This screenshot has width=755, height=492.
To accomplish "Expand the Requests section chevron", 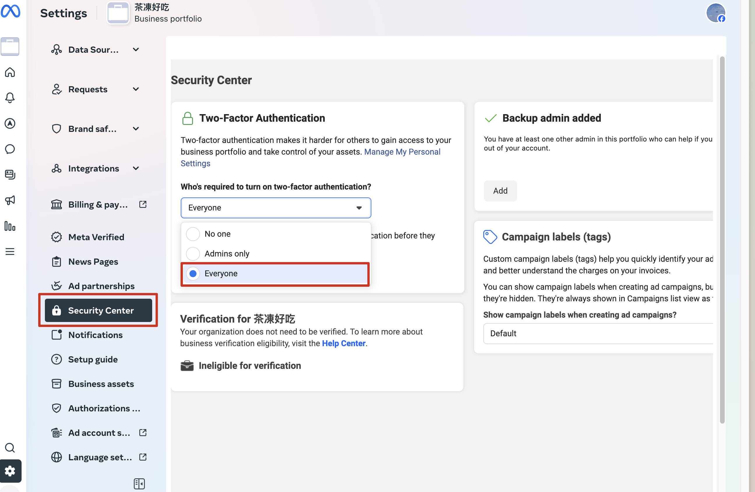I will [136, 89].
